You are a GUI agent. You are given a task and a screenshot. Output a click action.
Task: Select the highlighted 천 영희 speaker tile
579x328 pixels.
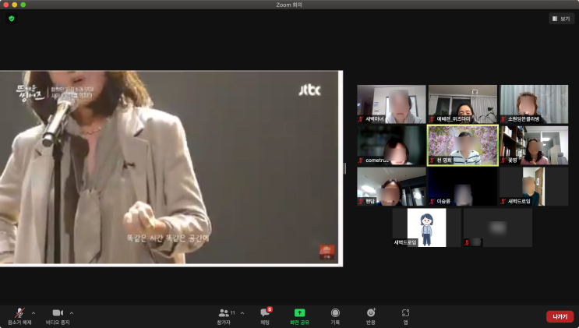pos(463,145)
